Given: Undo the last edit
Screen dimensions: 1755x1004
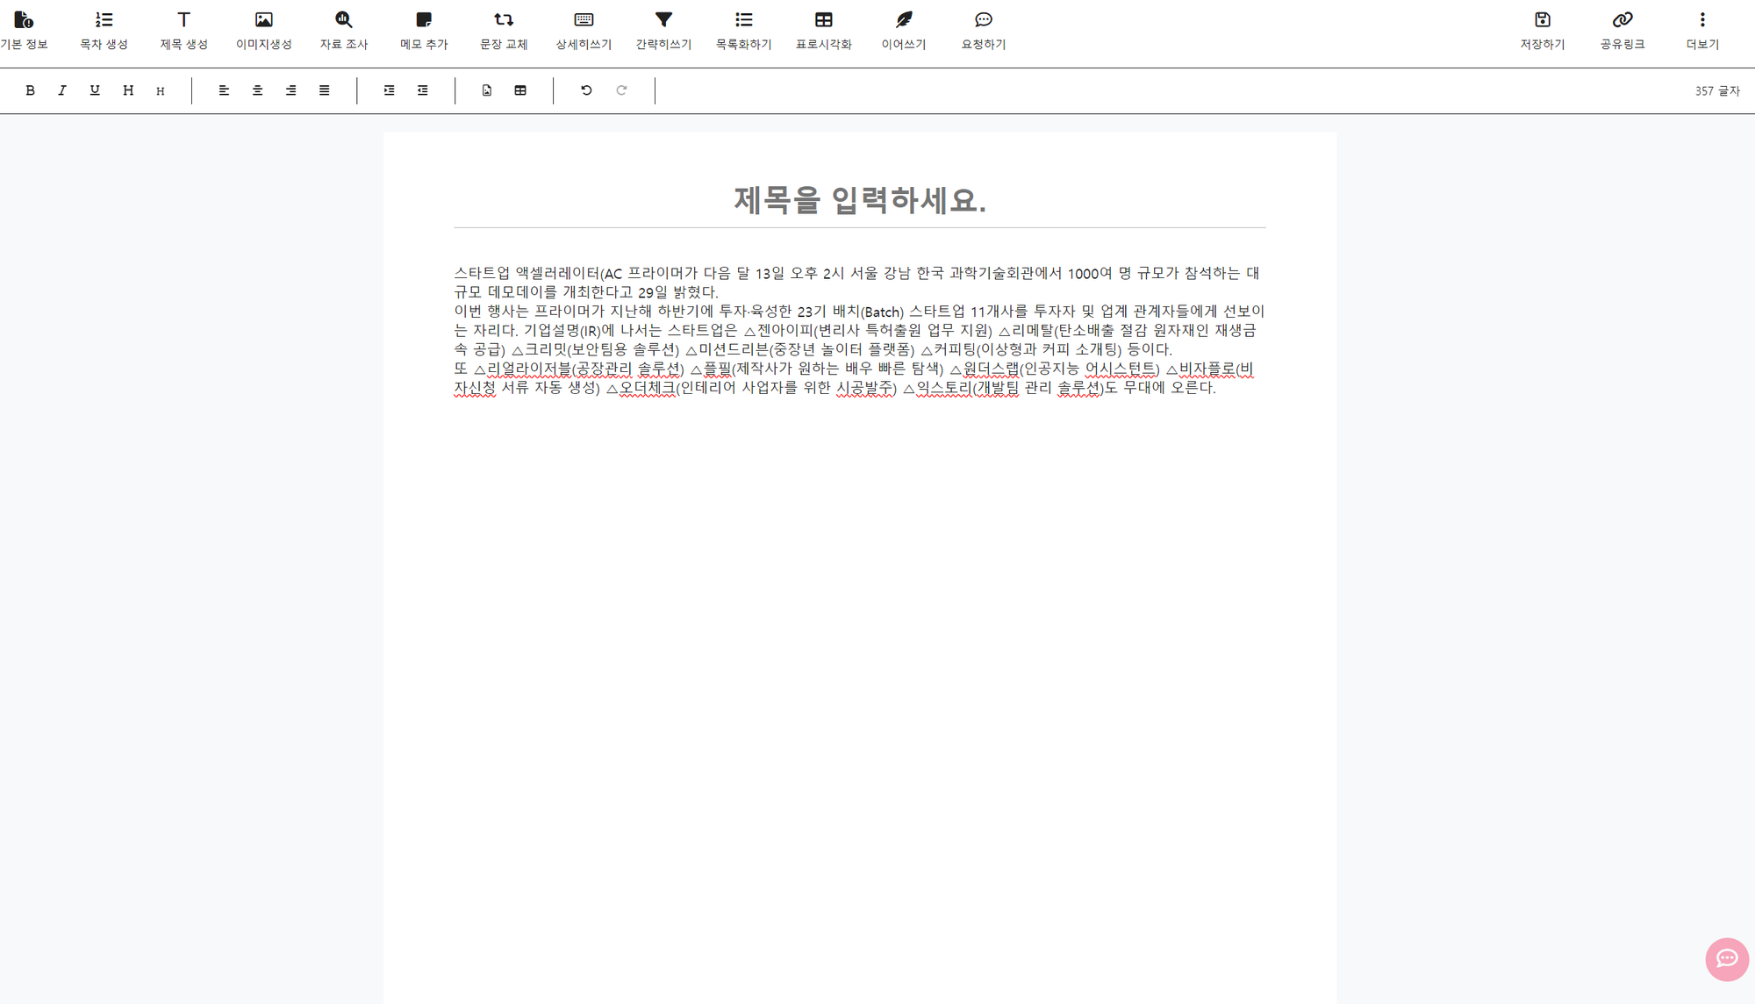Looking at the screenshot, I should click(586, 90).
